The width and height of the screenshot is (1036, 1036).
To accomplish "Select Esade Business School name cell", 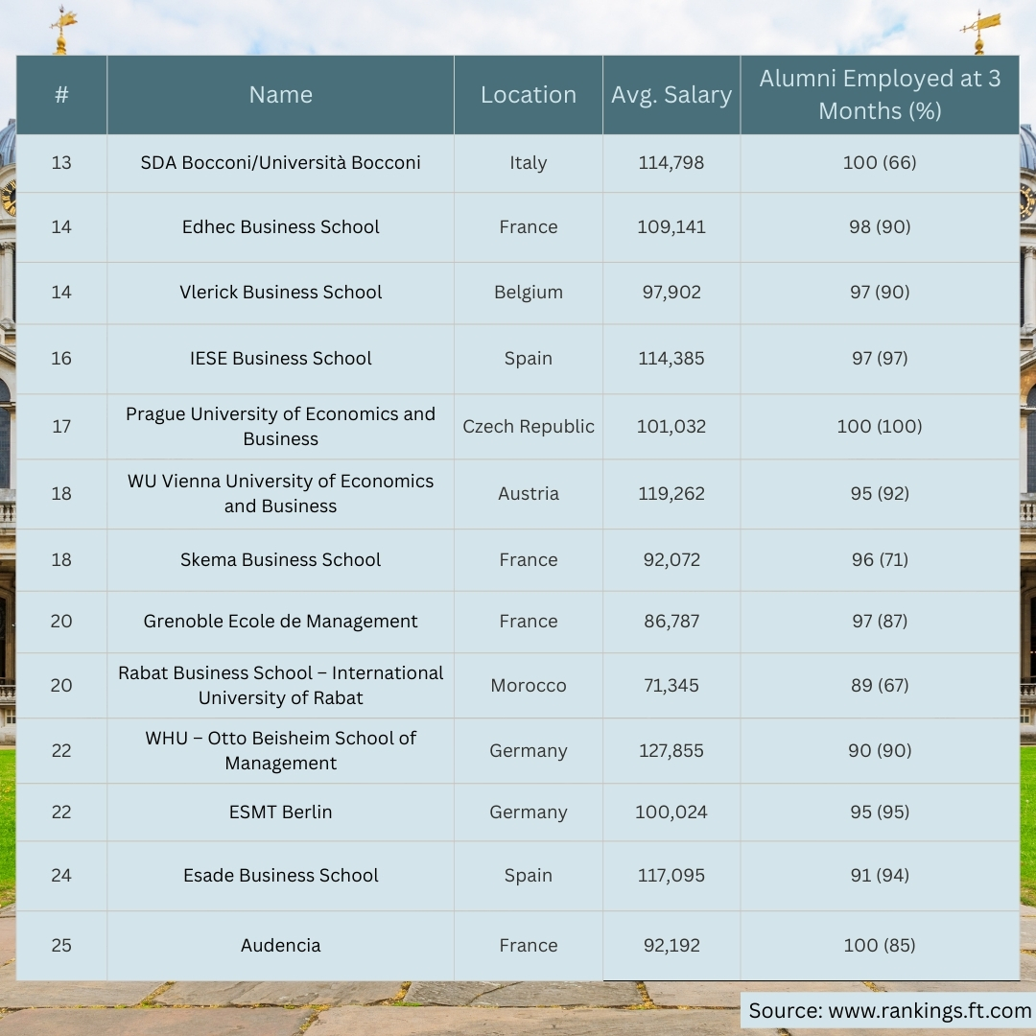I will coord(281,876).
